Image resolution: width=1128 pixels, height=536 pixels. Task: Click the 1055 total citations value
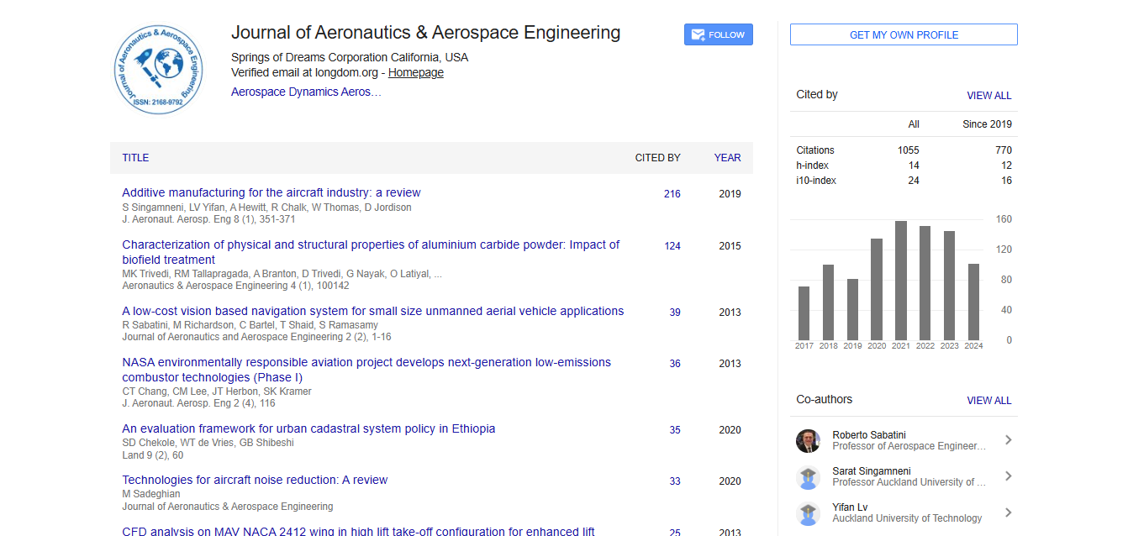[x=908, y=150]
